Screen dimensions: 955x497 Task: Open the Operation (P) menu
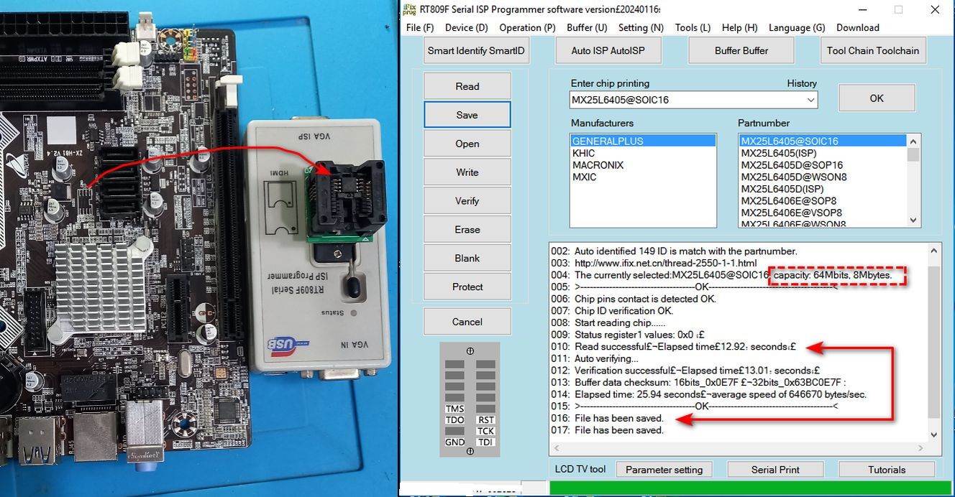(x=527, y=27)
